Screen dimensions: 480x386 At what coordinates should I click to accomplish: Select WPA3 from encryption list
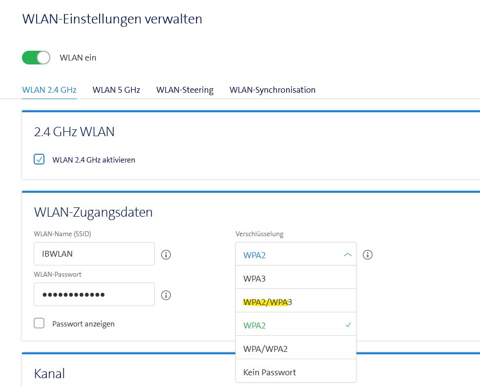pos(295,279)
